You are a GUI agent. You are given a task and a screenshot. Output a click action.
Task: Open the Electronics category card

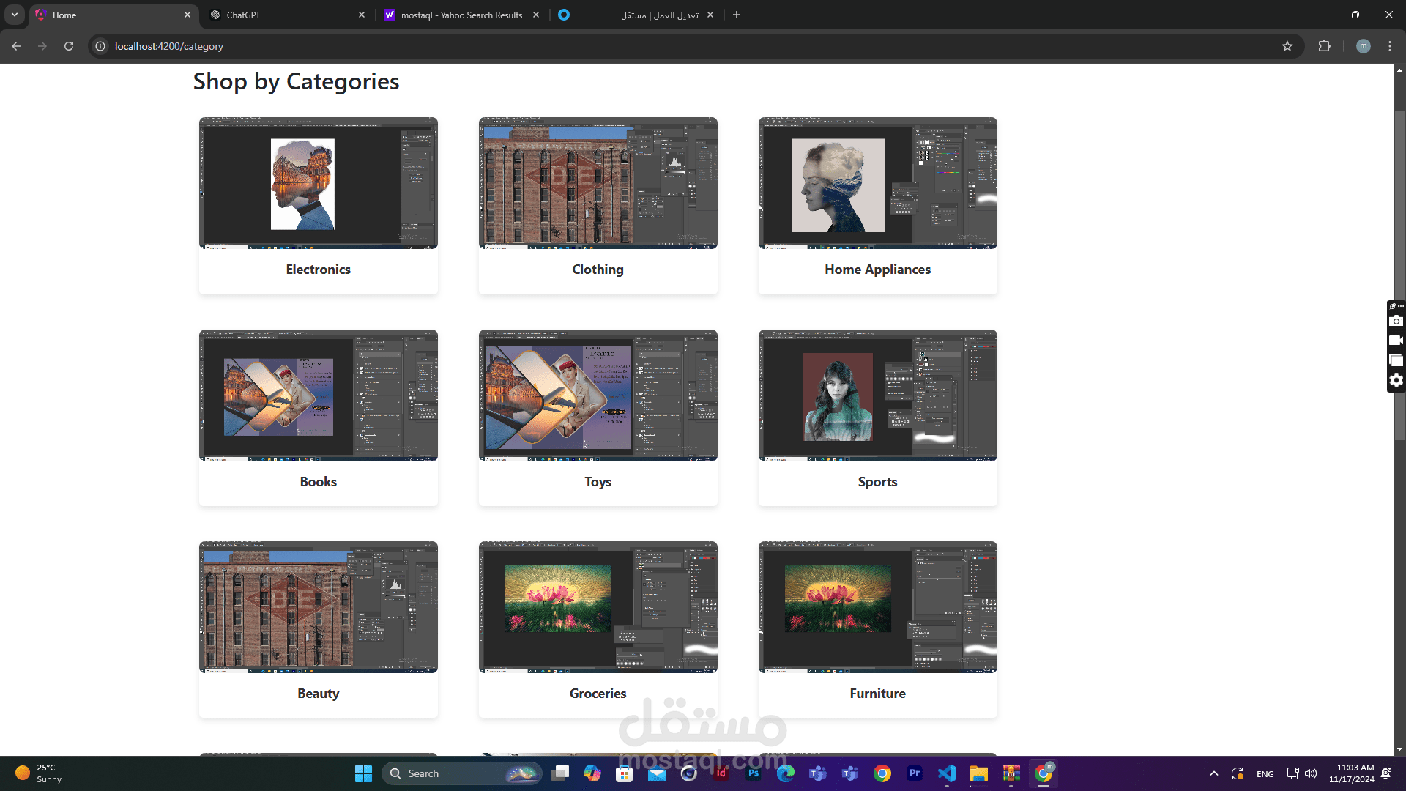pos(318,205)
